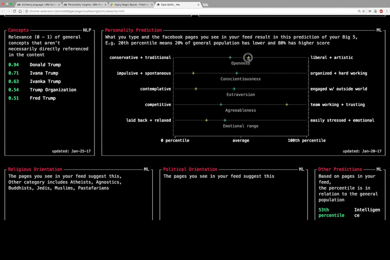Click the Donald Trump concept entry

click(45, 65)
